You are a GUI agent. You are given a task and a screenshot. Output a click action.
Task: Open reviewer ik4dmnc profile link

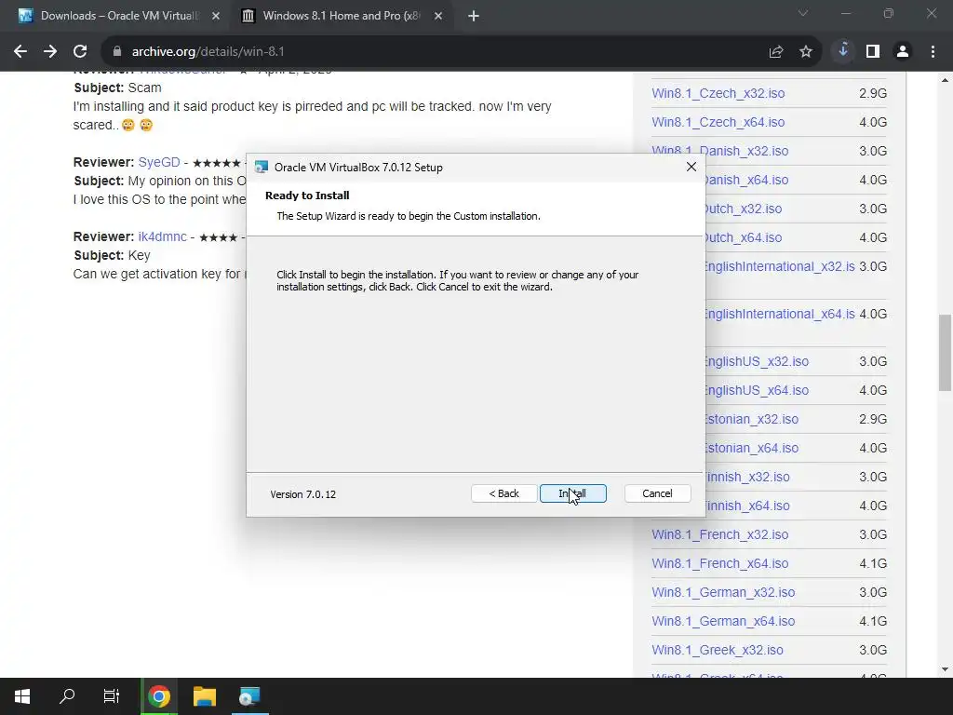(162, 236)
